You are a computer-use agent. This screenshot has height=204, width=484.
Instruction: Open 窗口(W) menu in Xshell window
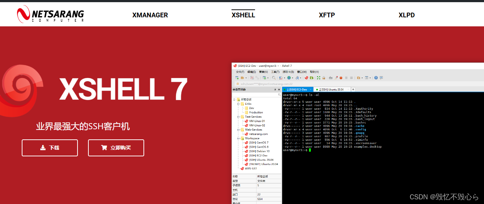302,72
